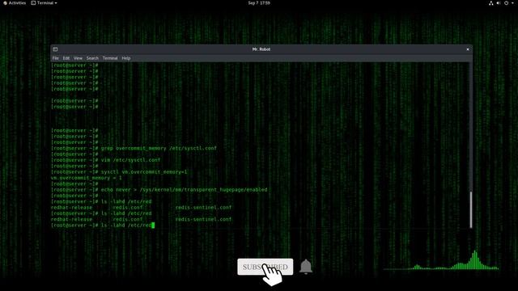The width and height of the screenshot is (518, 291).
Task: Click the SUBSCRIBED button
Action: [x=265, y=267]
